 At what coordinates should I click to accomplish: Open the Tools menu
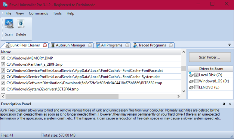(57, 13)
